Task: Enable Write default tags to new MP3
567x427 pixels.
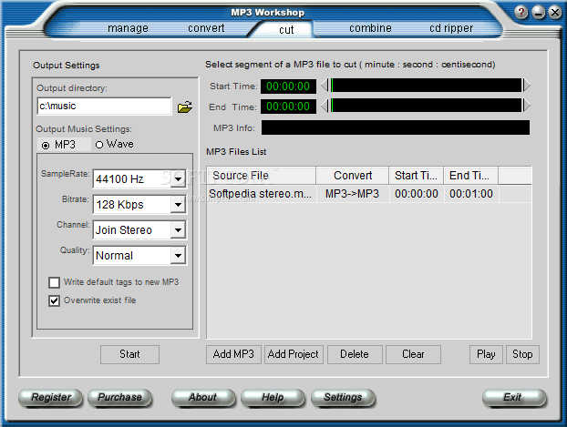Action: point(55,282)
